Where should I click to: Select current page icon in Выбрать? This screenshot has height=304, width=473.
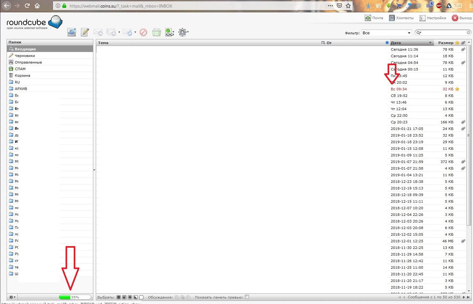(x=124, y=297)
